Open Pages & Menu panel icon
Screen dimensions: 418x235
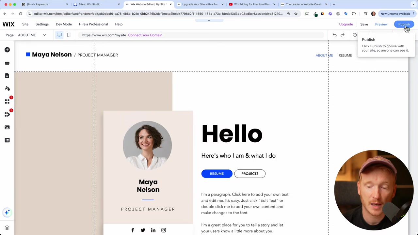pyautogui.click(x=7, y=76)
